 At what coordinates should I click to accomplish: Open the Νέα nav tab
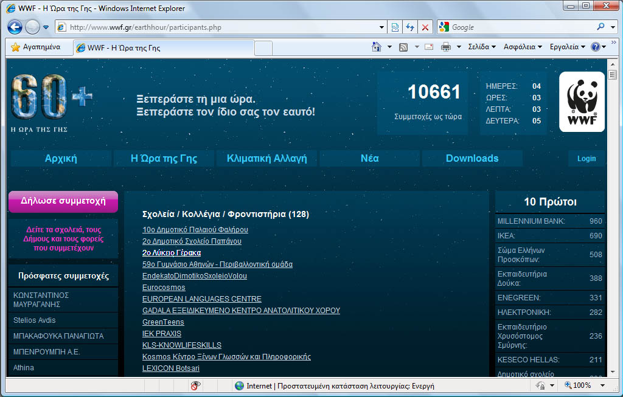click(x=369, y=159)
